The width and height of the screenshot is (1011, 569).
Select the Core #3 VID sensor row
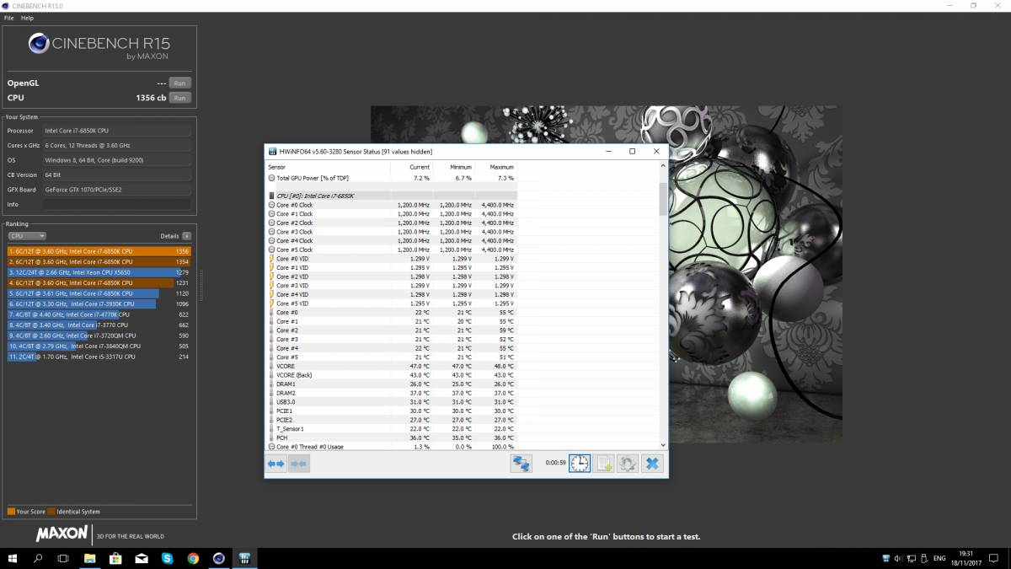click(x=392, y=285)
